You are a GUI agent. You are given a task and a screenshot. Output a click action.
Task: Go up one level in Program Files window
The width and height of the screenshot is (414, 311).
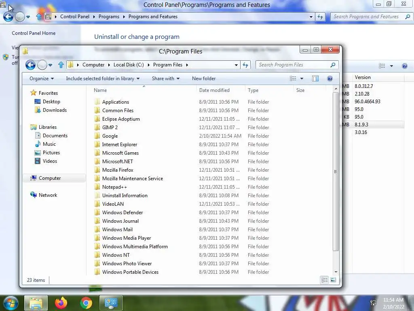coord(61,65)
